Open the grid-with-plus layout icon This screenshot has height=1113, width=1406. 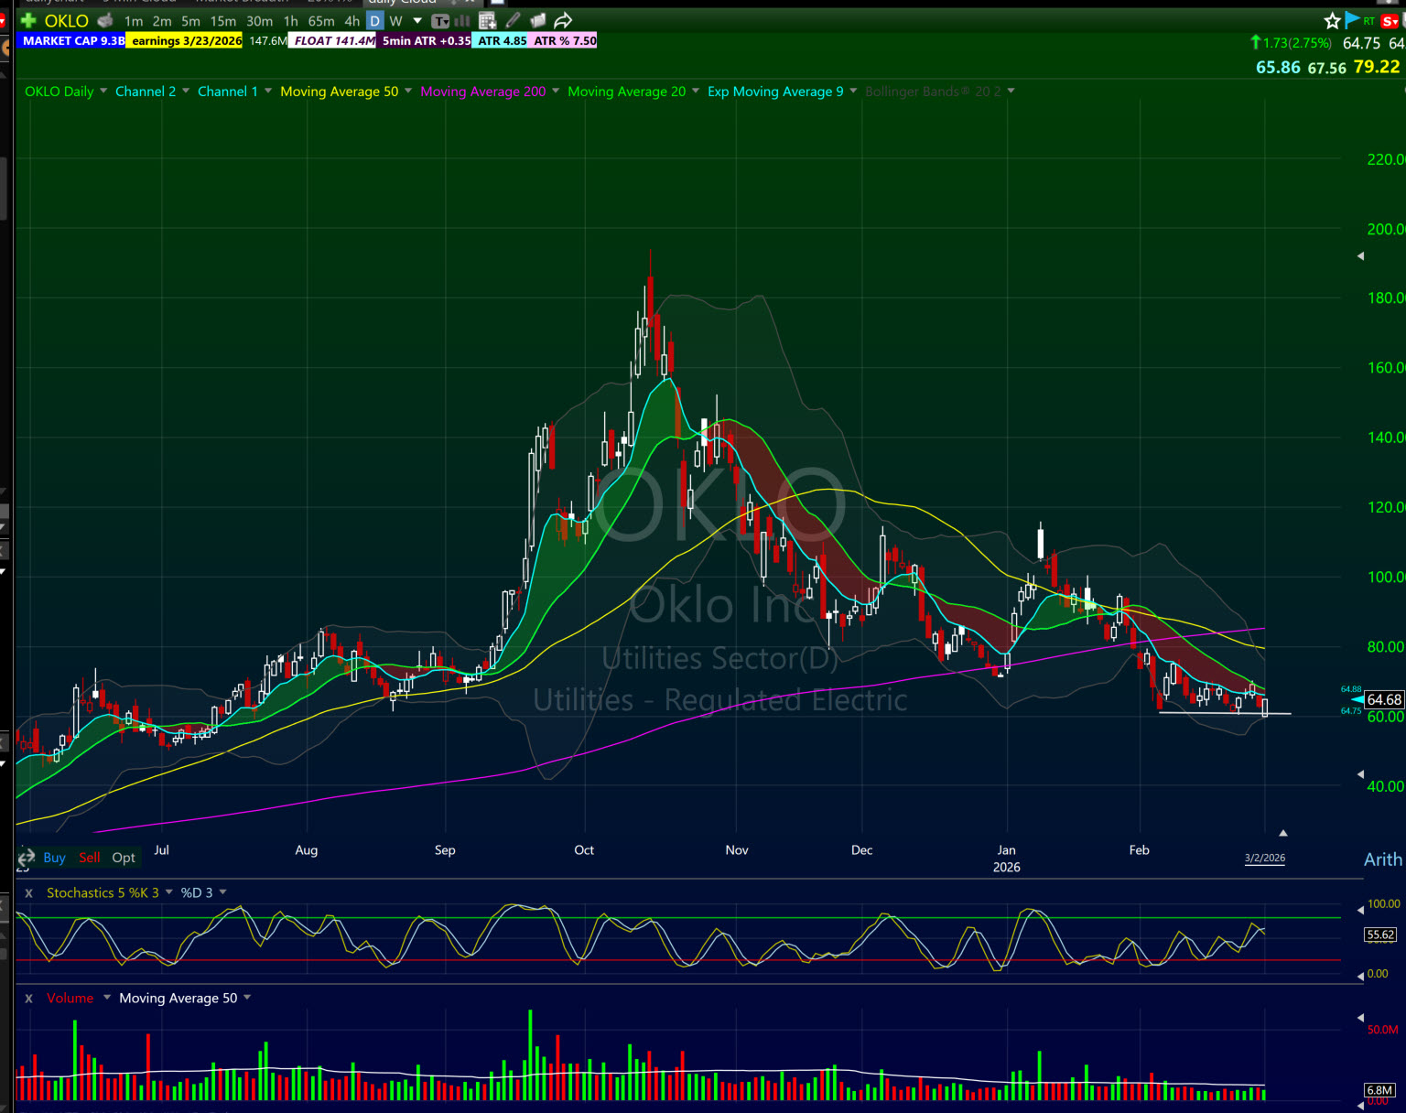coord(487,21)
